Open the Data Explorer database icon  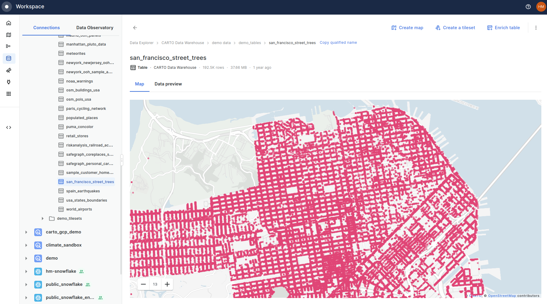9,58
